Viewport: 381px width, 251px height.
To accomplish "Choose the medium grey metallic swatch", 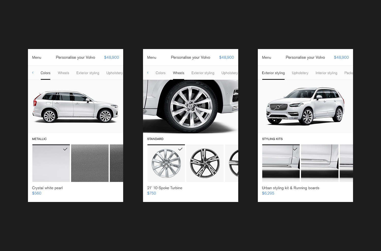I will point(90,163).
